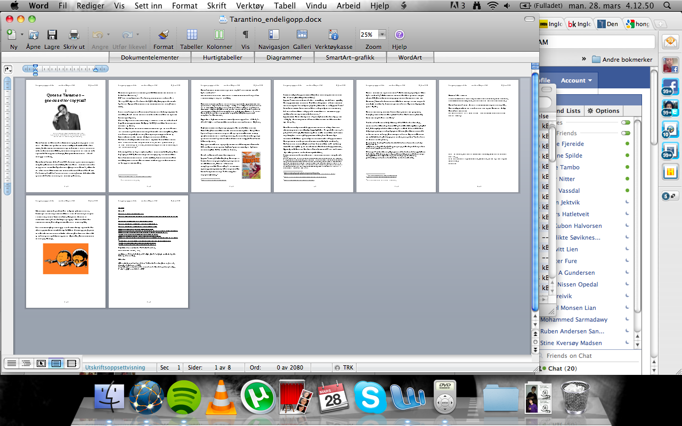
Task: Open VLC cone icon in Dock
Action: (x=221, y=398)
